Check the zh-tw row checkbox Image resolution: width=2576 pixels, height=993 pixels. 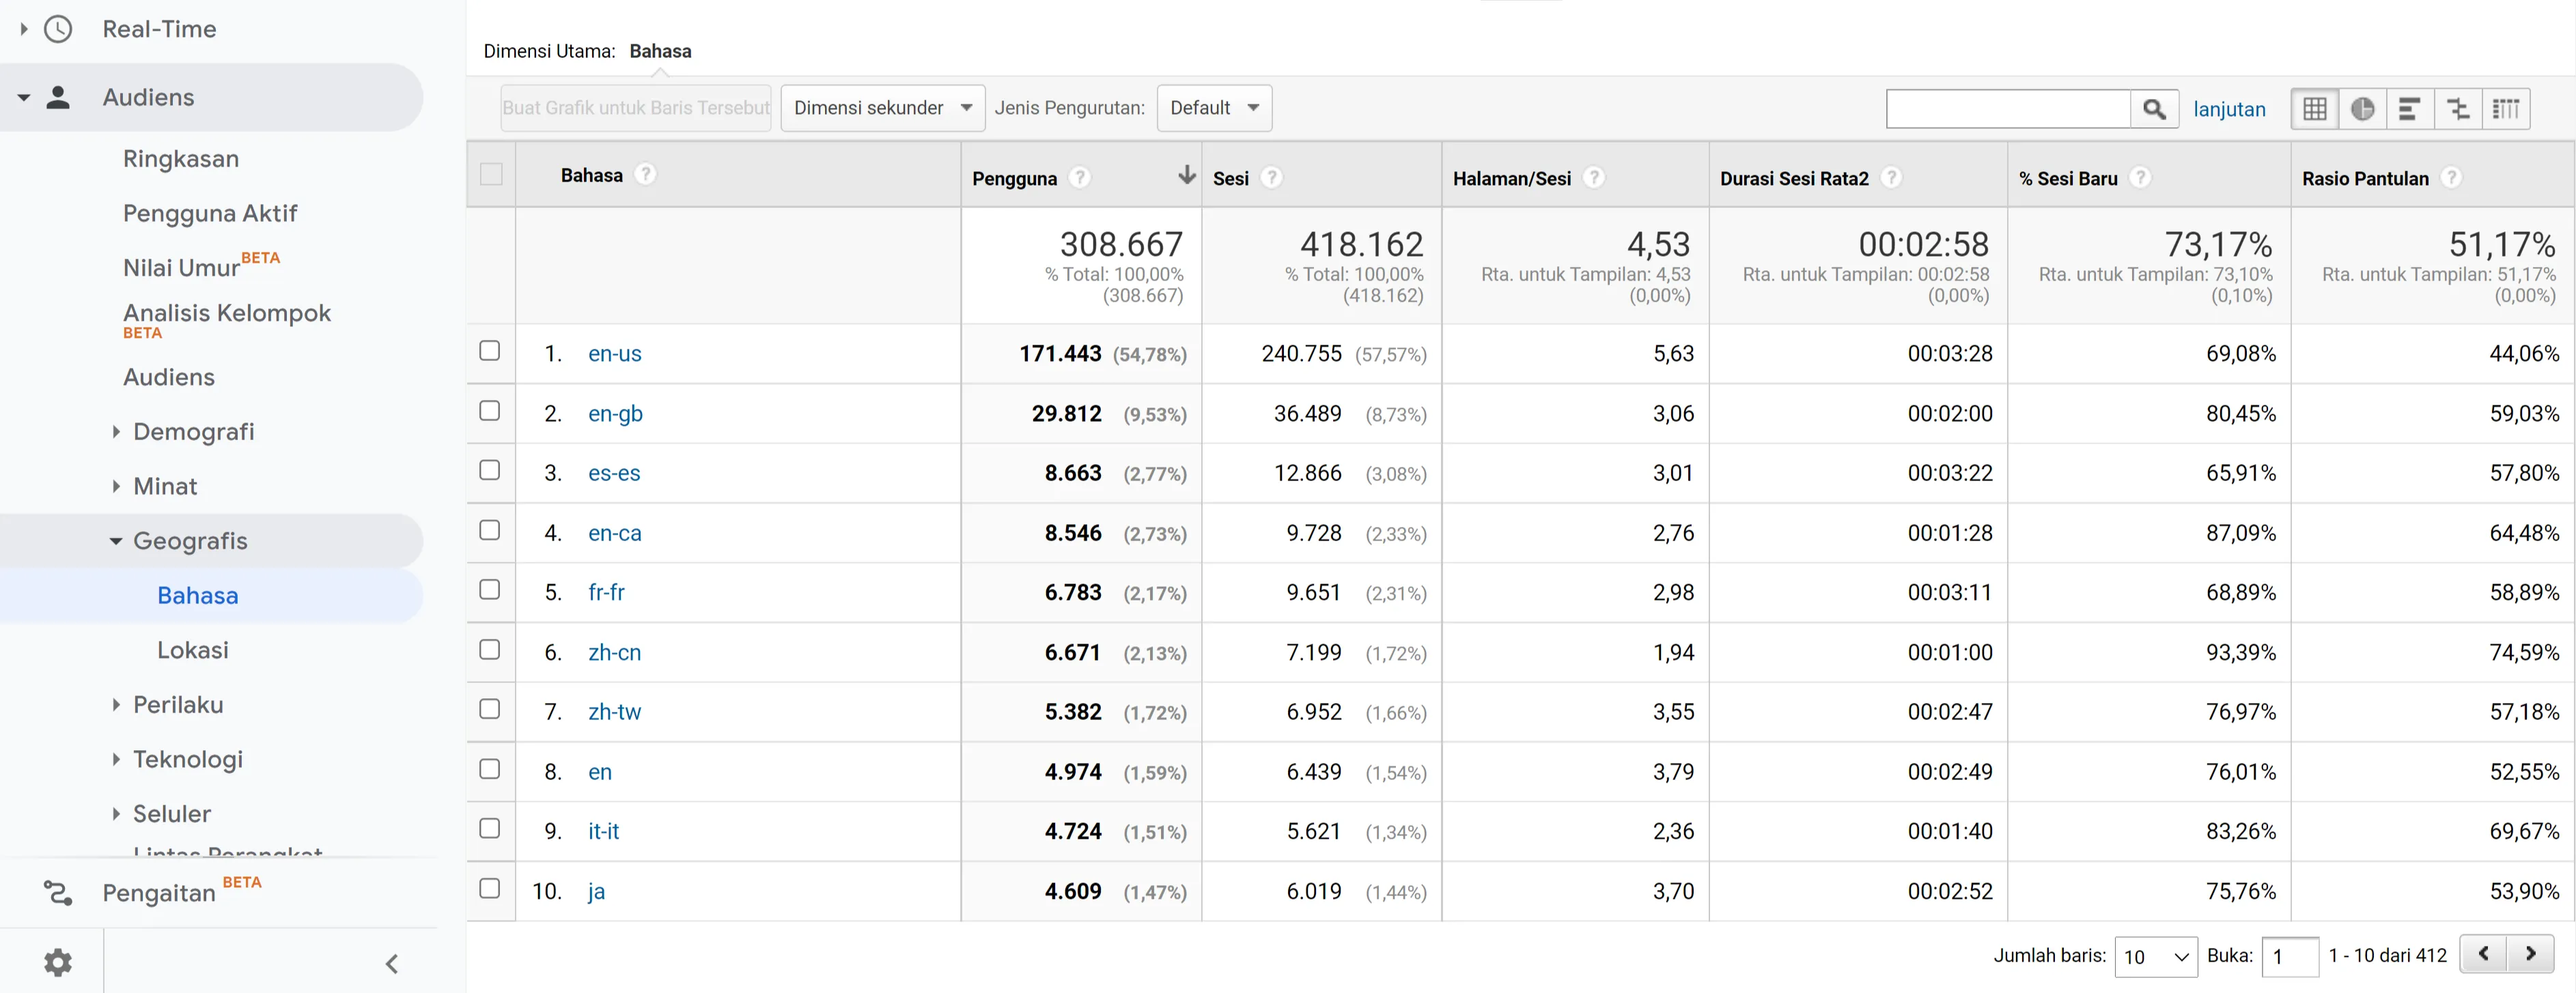pos(490,708)
